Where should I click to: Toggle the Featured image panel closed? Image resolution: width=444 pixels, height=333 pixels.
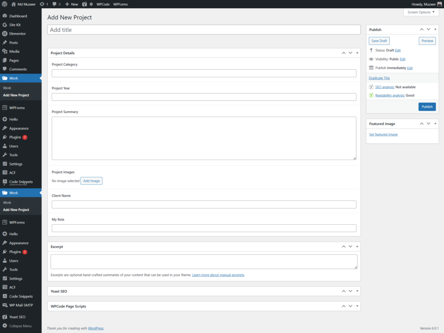(x=435, y=124)
